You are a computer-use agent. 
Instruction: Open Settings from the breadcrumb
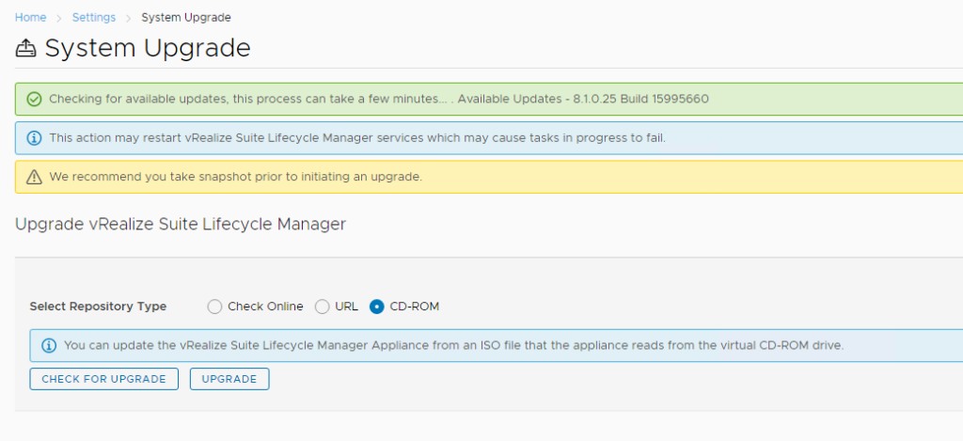point(94,17)
